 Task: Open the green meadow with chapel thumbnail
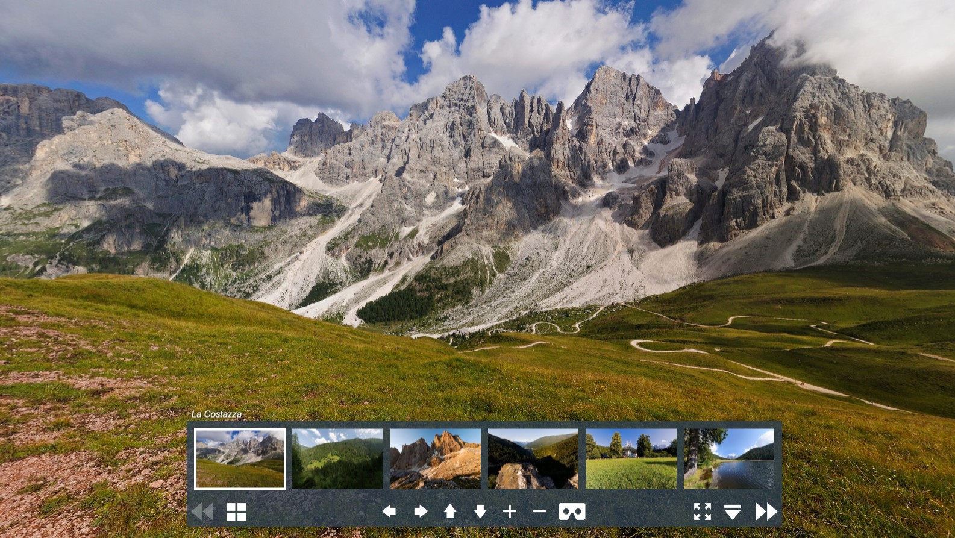coord(631,459)
